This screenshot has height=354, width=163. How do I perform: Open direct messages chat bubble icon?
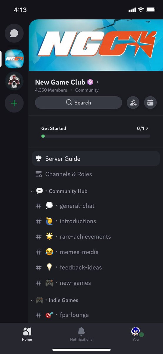[14, 33]
